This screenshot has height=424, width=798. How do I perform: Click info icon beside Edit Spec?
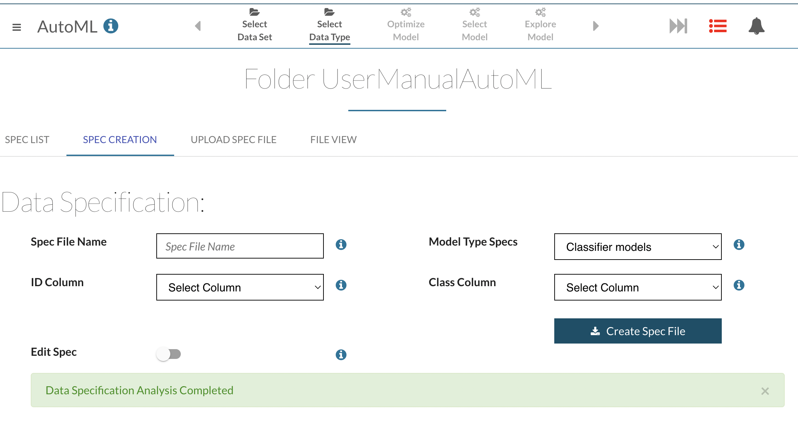(341, 355)
